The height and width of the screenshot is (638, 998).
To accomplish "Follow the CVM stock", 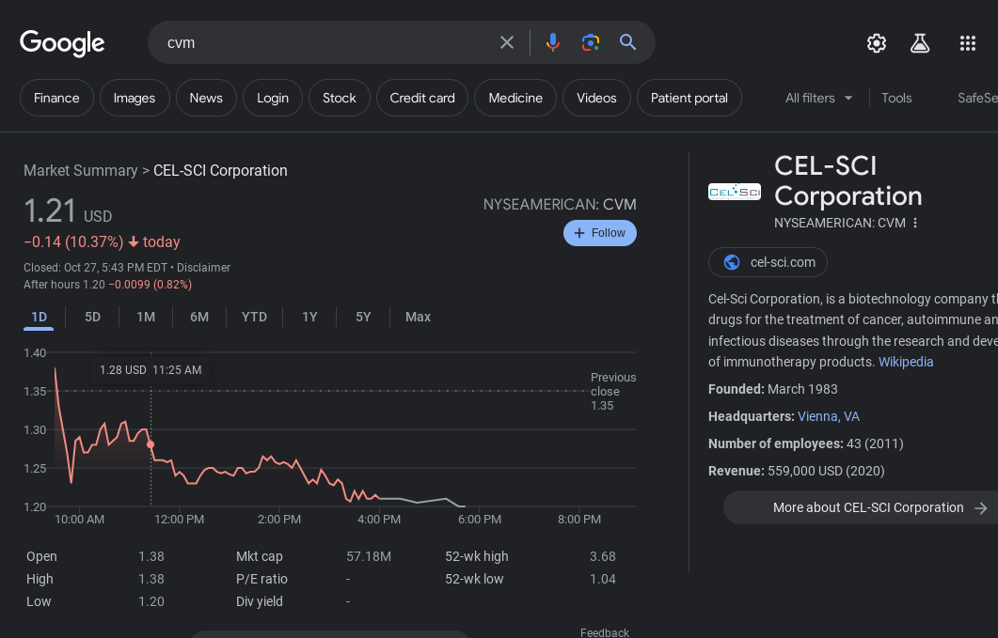I will click(x=600, y=233).
